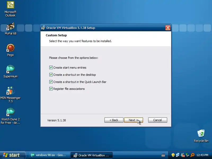Click the Custom Setup heading
Viewport: 212px width, 159px height.
(56, 35)
